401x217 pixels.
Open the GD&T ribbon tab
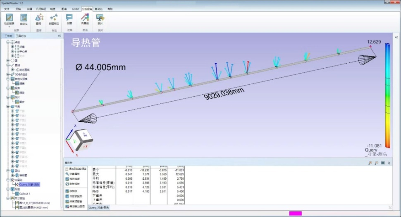pyautogui.click(x=75, y=9)
